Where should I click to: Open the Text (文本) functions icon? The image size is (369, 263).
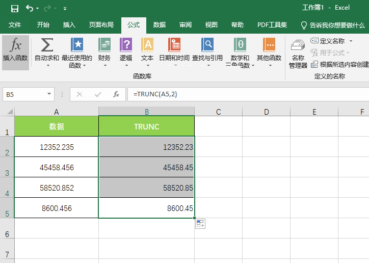(147, 45)
